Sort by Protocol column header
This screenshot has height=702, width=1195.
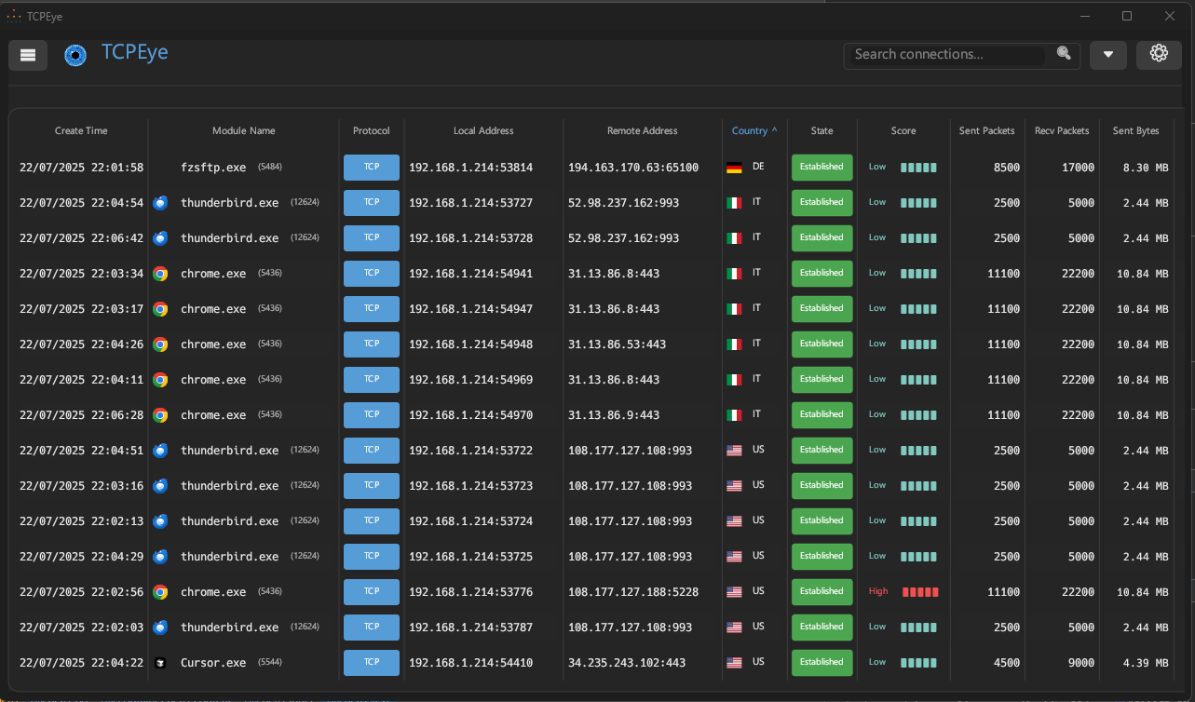tap(372, 131)
